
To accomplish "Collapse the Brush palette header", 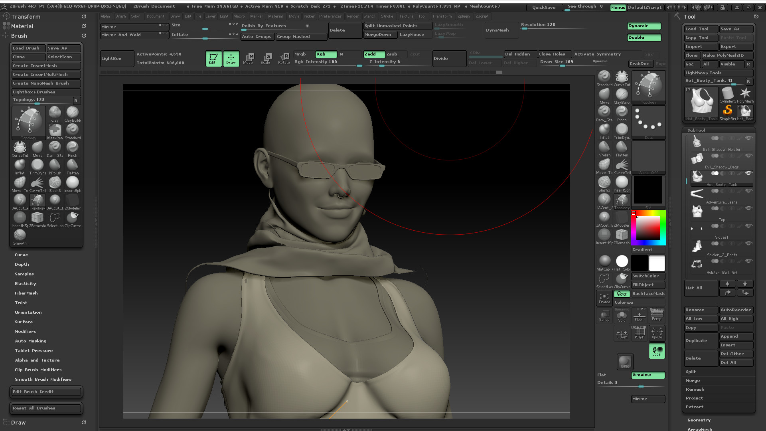I will point(19,36).
